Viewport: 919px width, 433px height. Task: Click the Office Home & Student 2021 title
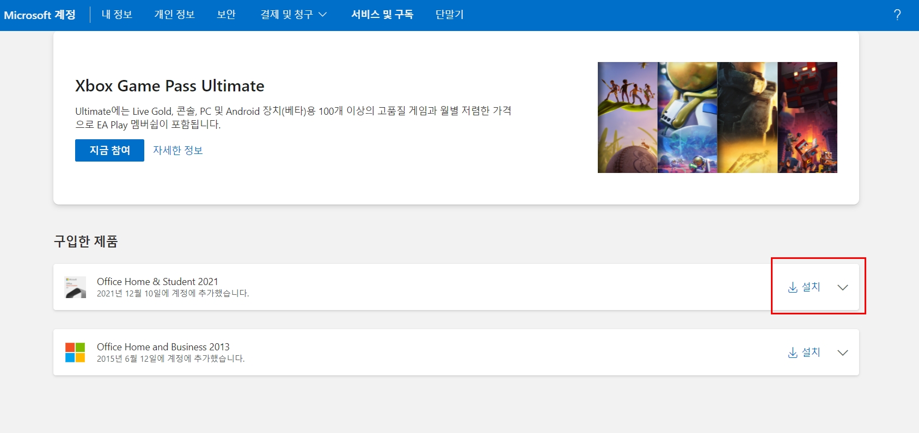pyautogui.click(x=157, y=281)
